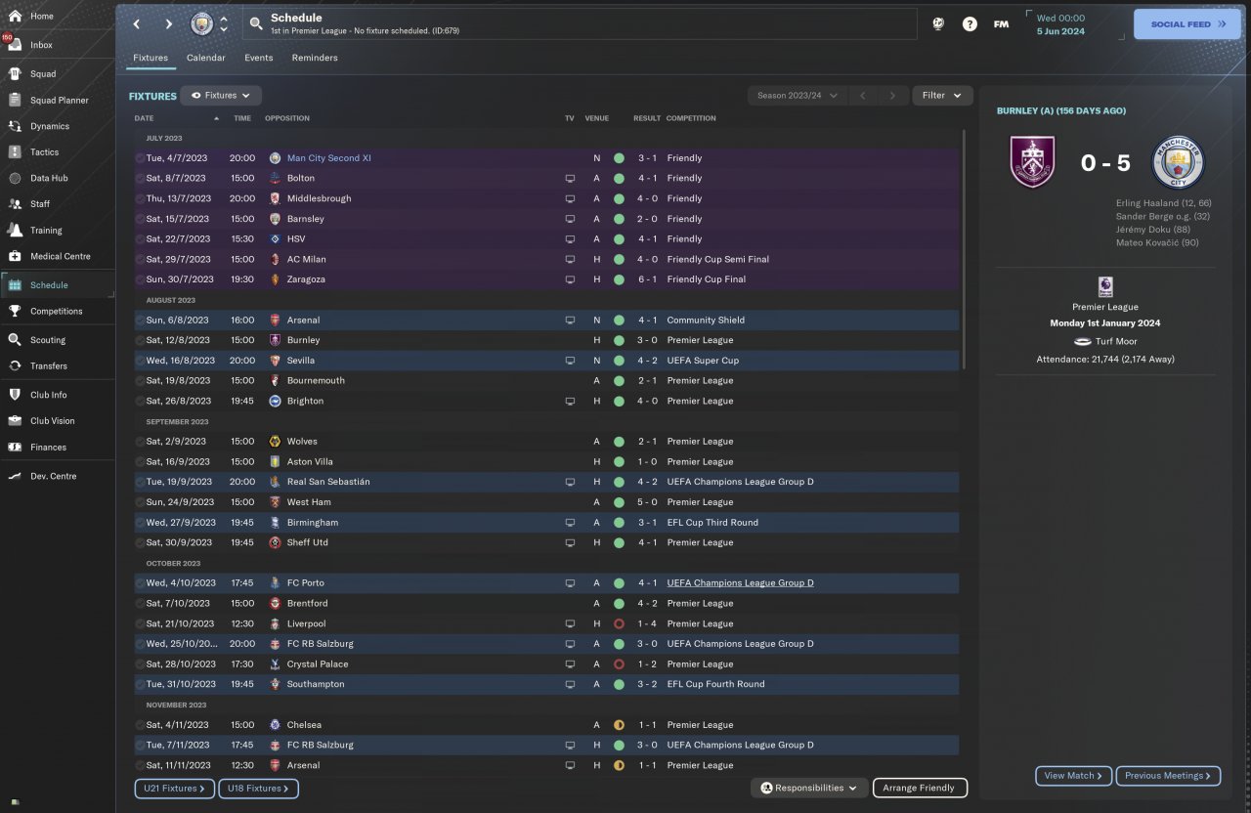The width and height of the screenshot is (1251, 813).
Task: Toggle selection circle for Liverpool fixture
Action: coord(140,623)
